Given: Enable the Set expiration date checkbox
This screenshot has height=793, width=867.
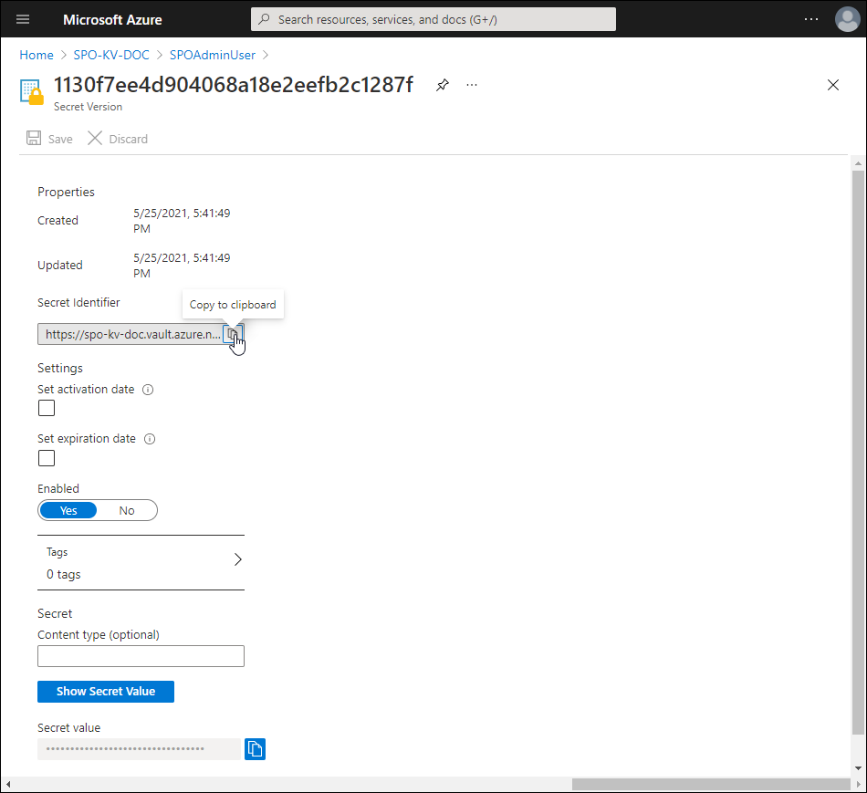Looking at the screenshot, I should (x=47, y=458).
